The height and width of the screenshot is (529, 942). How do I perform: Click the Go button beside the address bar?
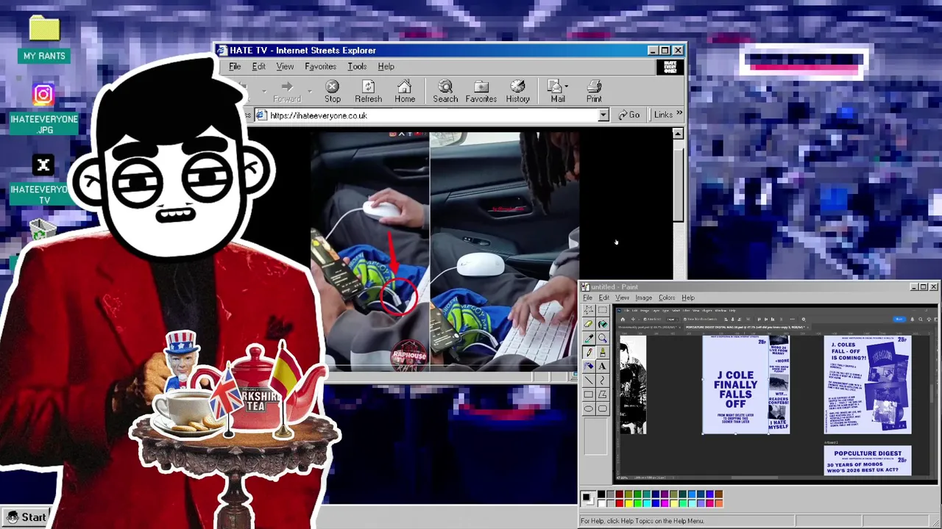[x=628, y=115]
